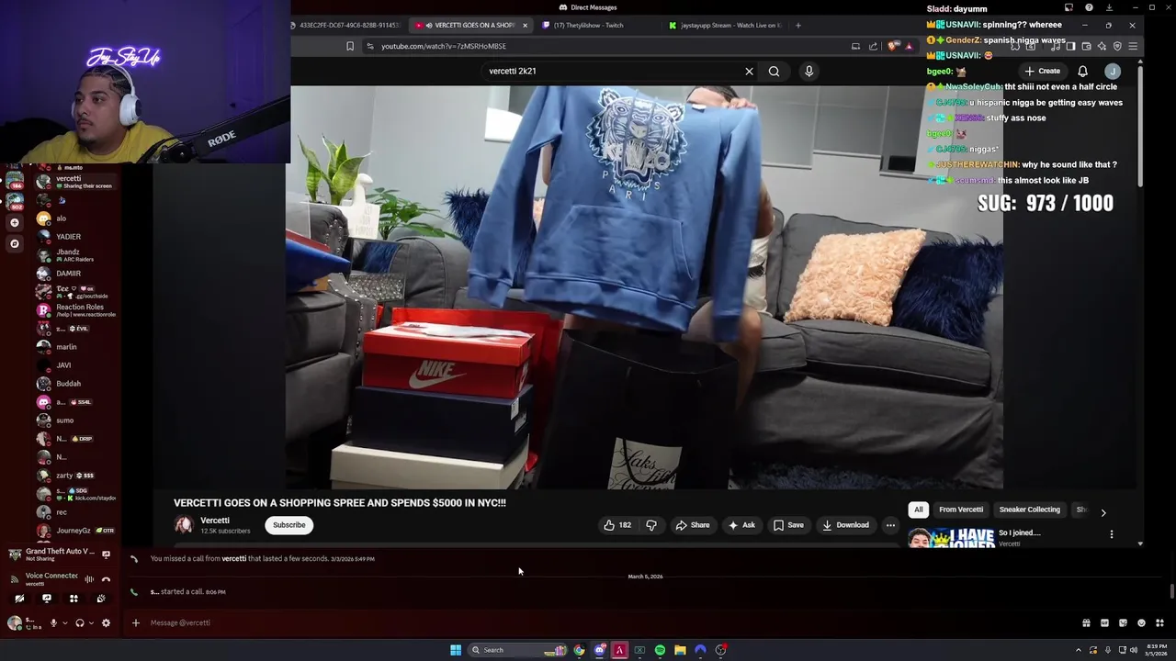Open File Explorer from the taskbar

point(680,650)
